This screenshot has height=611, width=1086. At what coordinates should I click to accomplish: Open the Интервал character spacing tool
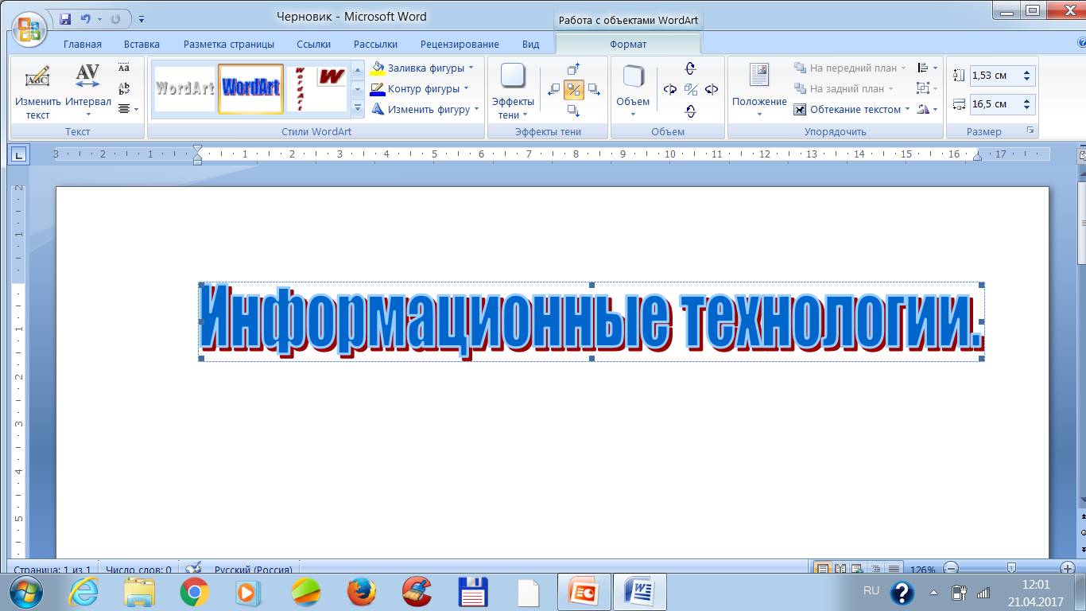point(87,91)
